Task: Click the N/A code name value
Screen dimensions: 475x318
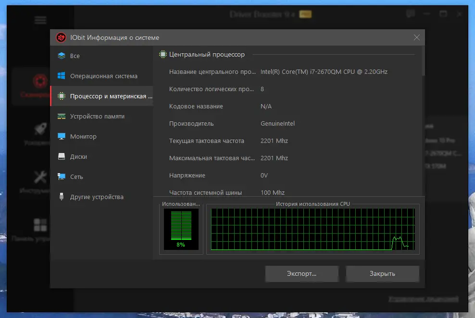Action: click(266, 106)
